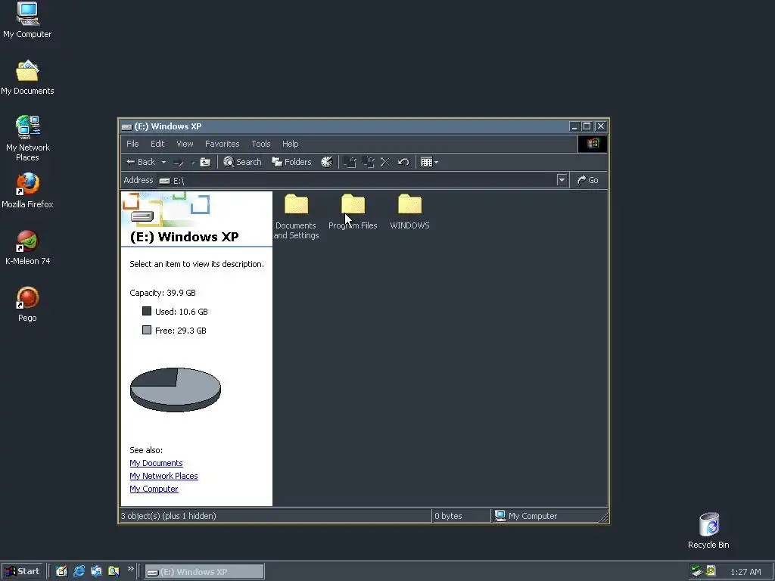This screenshot has width=775, height=581.
Task: Click the disk usage pie chart
Action: tap(176, 390)
